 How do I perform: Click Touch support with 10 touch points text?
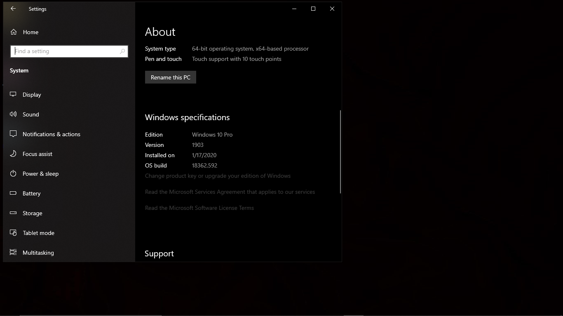(x=237, y=59)
